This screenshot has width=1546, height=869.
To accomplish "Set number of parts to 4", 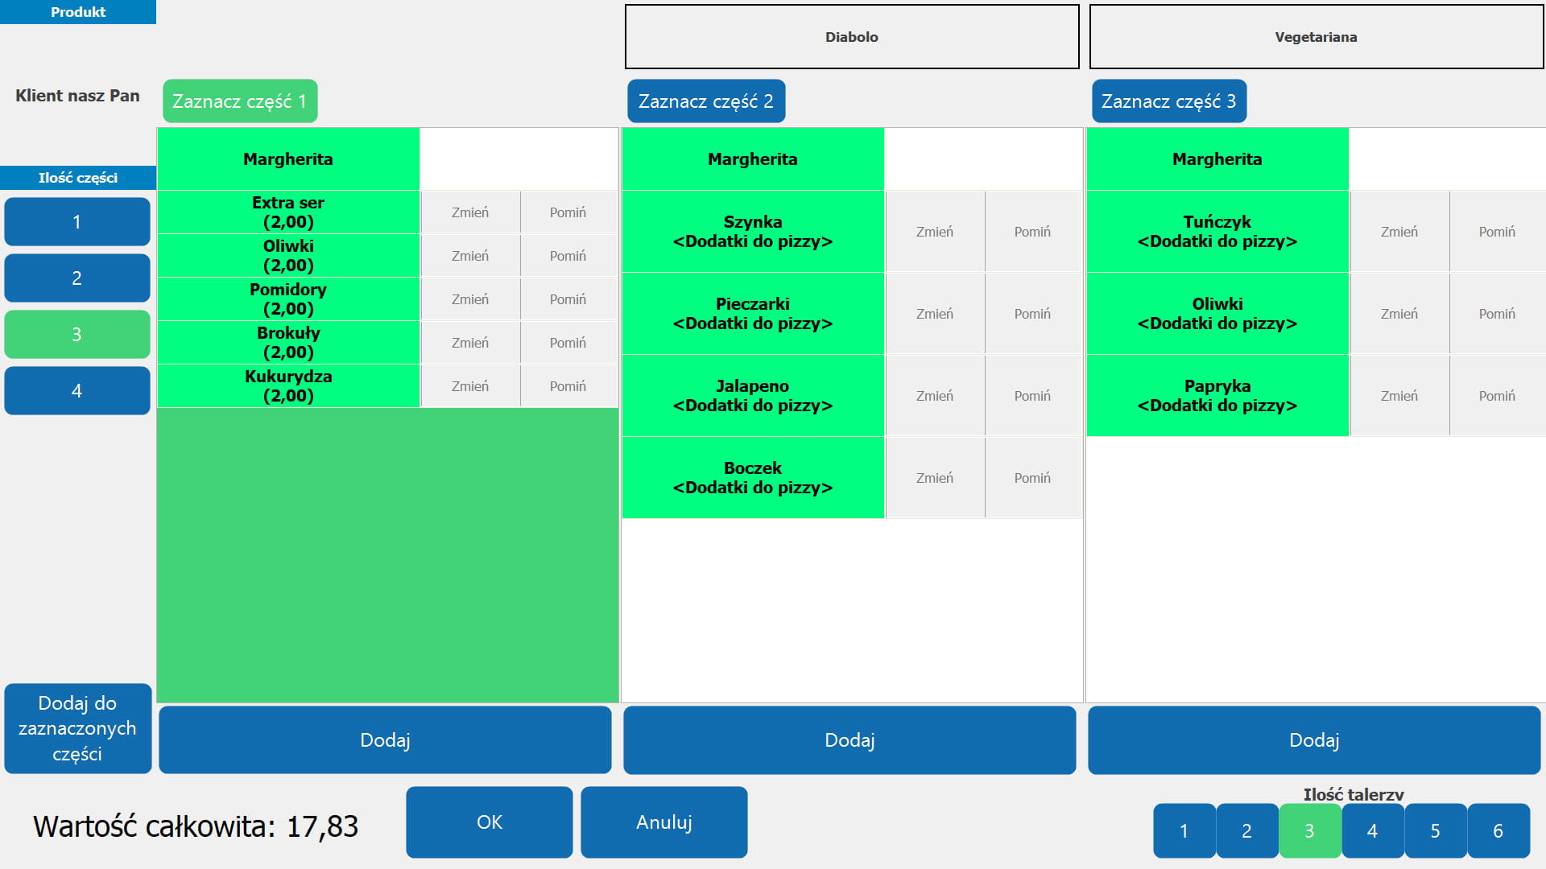I will point(77,391).
